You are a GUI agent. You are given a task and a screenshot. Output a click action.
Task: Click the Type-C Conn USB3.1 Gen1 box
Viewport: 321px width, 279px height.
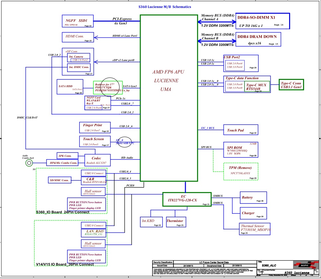pos(292,85)
